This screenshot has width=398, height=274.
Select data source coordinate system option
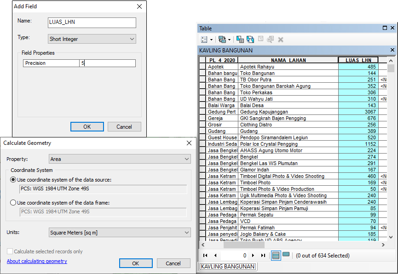[13, 180]
